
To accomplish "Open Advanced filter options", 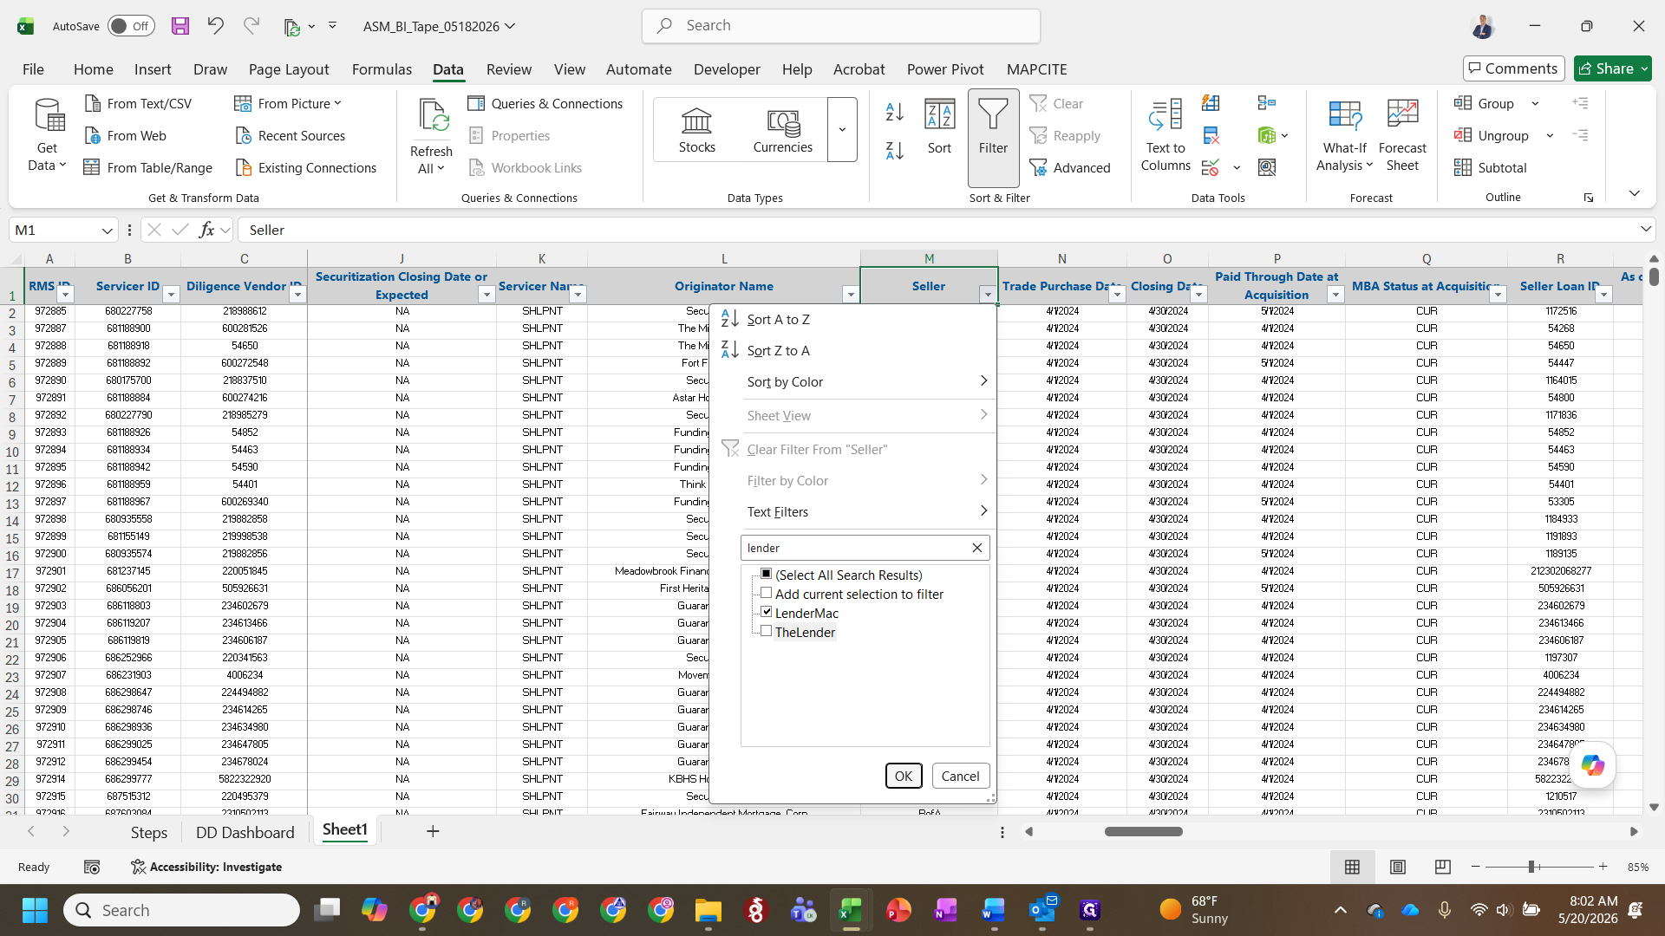I will [x=1070, y=167].
